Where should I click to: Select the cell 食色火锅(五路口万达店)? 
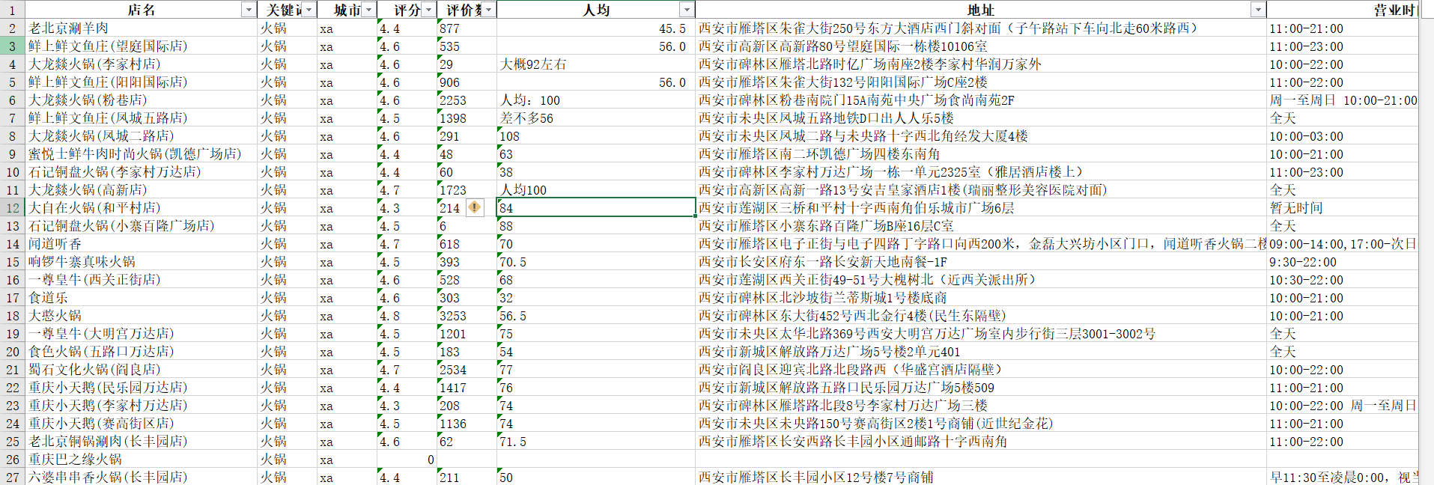pyautogui.click(x=142, y=352)
